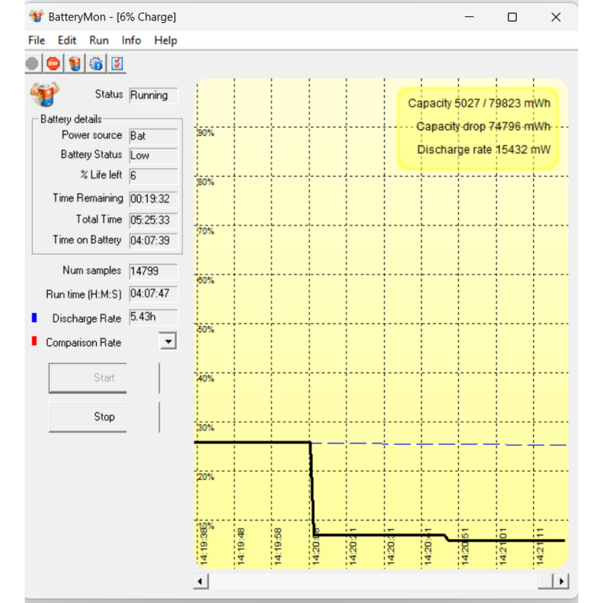
Task: Click the muscular battery logo beside Status
Action: [x=45, y=94]
